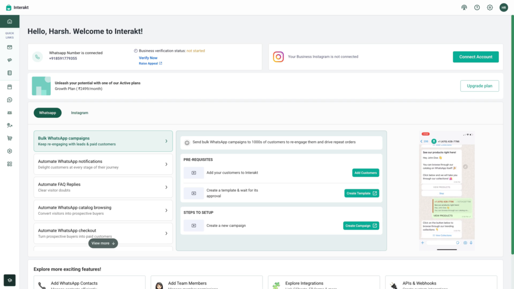The width and height of the screenshot is (514, 289).
Task: Click the broadcast signal icon in header
Action: tap(464, 8)
